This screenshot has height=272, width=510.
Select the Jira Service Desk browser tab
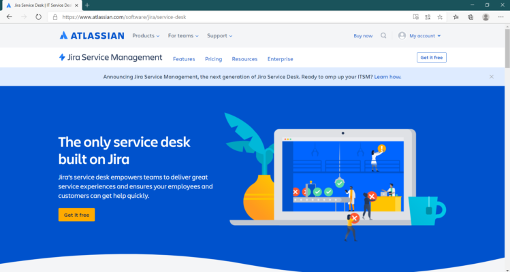(42, 5)
